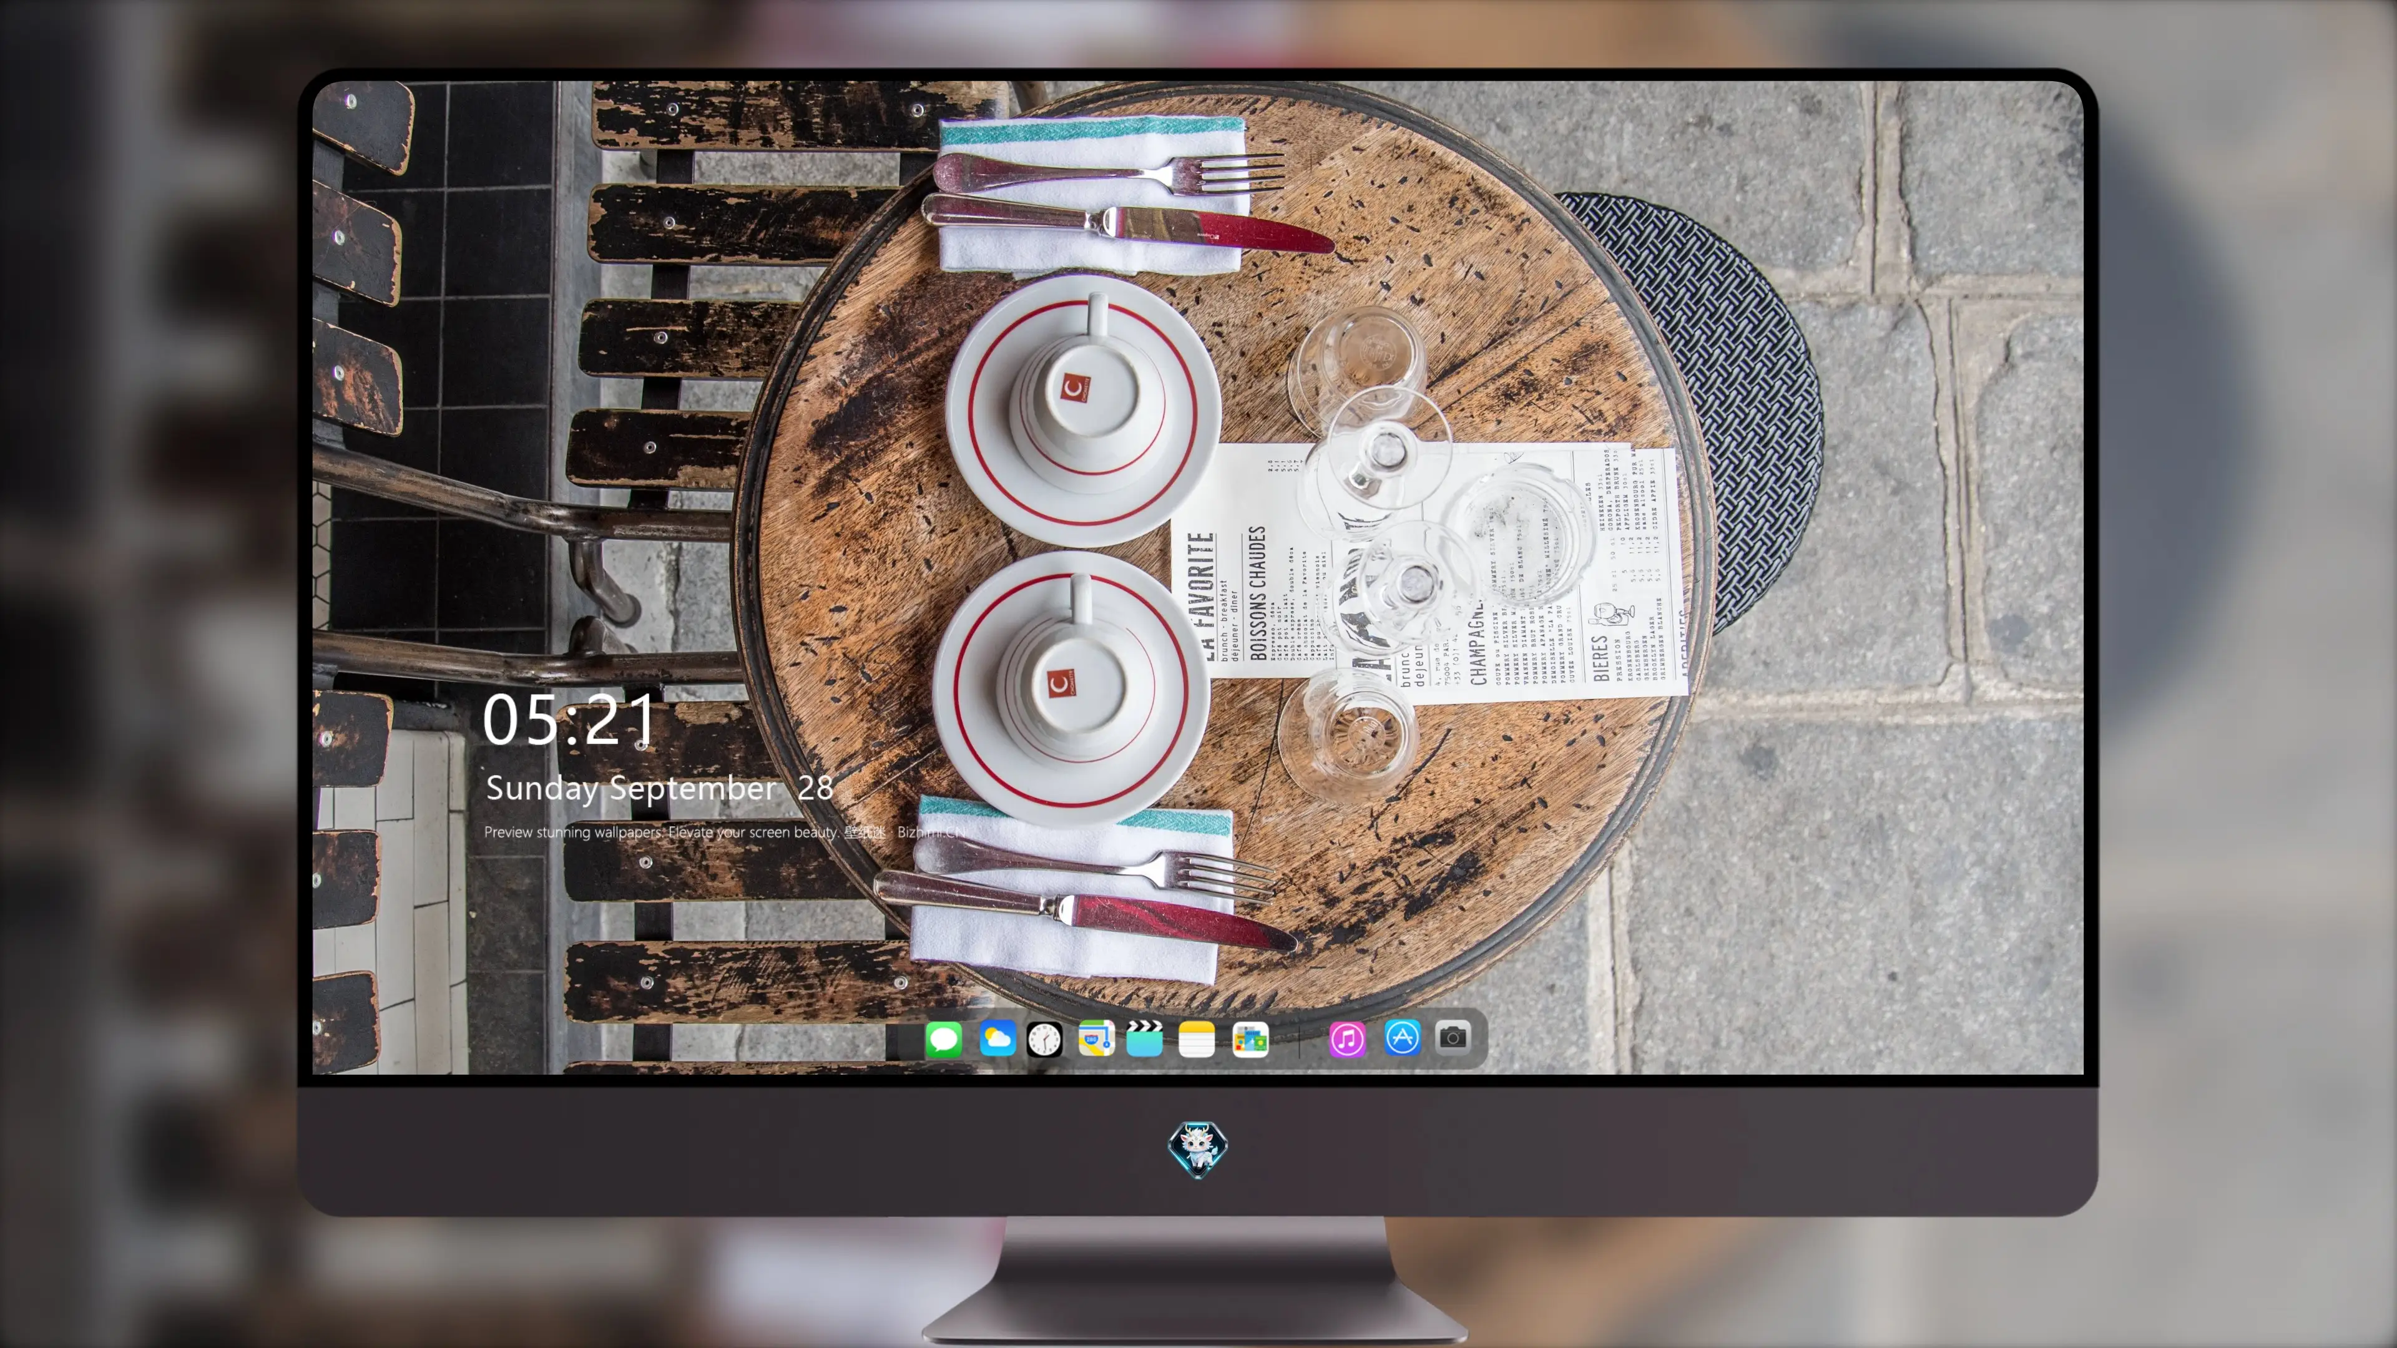Screen dimensions: 2397x1348
Task: Open the Videos clapperboard app in the dock
Action: 1145,1038
